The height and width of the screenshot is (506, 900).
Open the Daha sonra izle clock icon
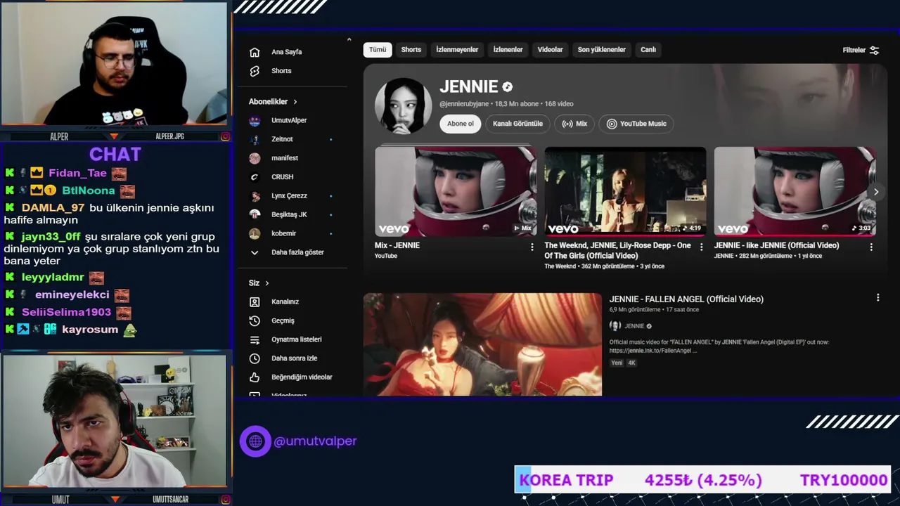click(255, 358)
